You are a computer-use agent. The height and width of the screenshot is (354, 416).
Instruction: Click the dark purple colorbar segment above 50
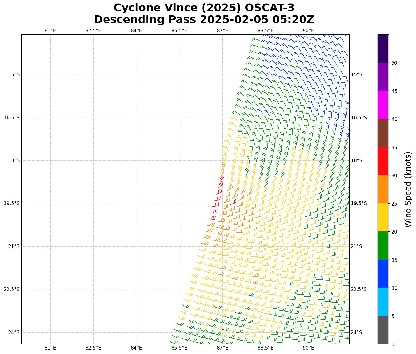(x=383, y=48)
